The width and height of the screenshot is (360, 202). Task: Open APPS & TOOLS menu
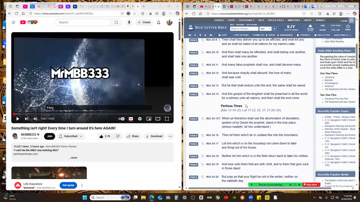276,20
